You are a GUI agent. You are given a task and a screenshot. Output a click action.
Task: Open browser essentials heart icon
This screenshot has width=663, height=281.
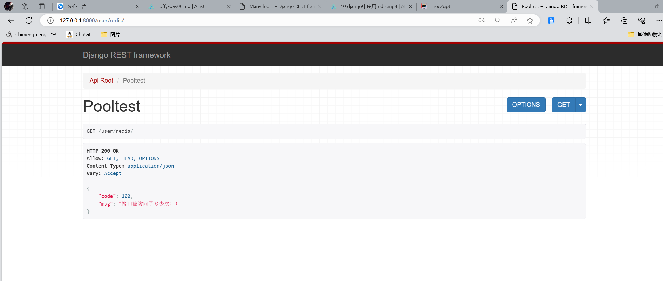click(x=642, y=20)
